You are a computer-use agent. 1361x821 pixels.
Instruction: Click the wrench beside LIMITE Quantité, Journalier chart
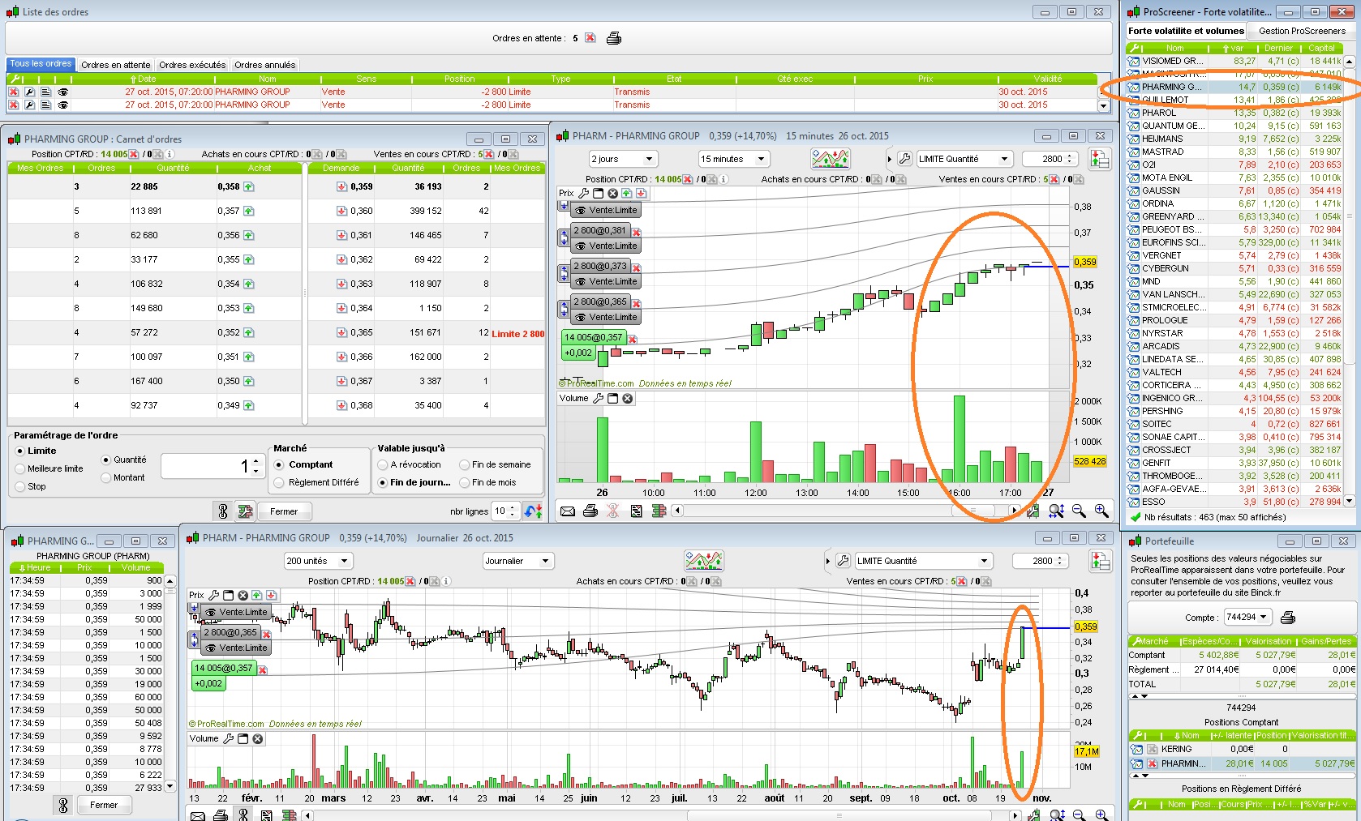844,561
